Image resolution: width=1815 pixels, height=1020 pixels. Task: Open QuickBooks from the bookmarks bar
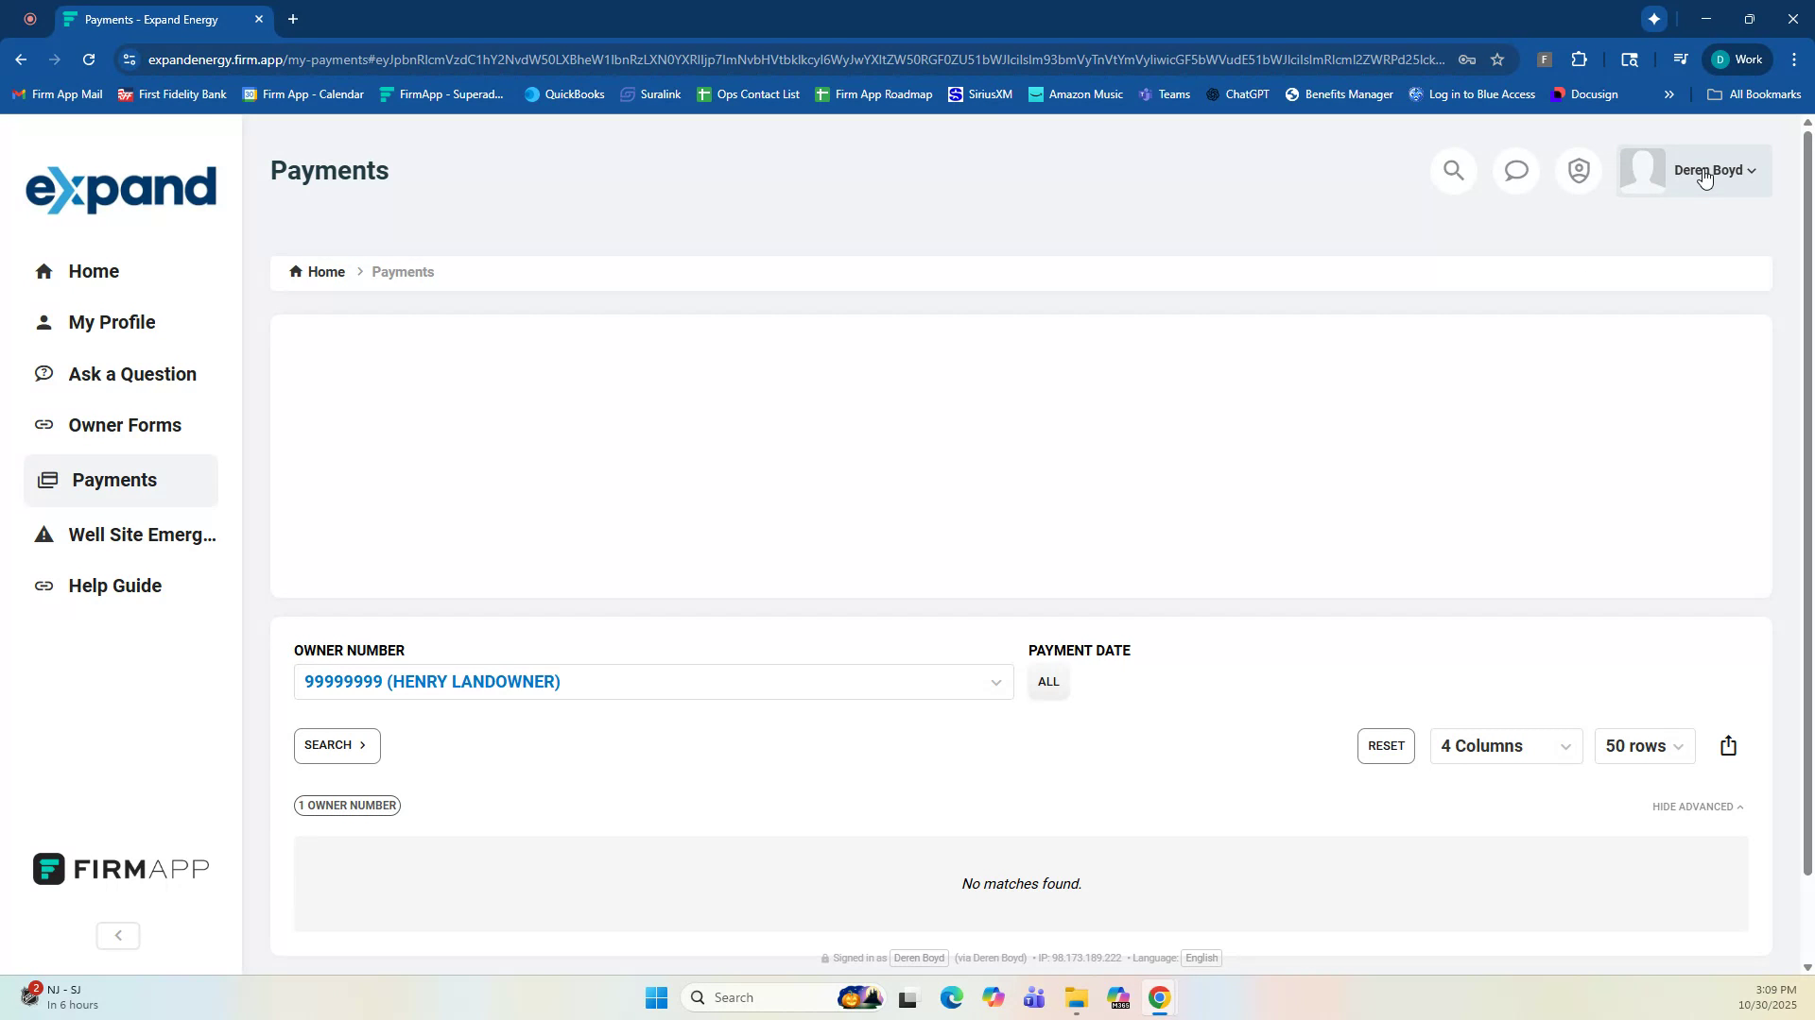pos(564,93)
